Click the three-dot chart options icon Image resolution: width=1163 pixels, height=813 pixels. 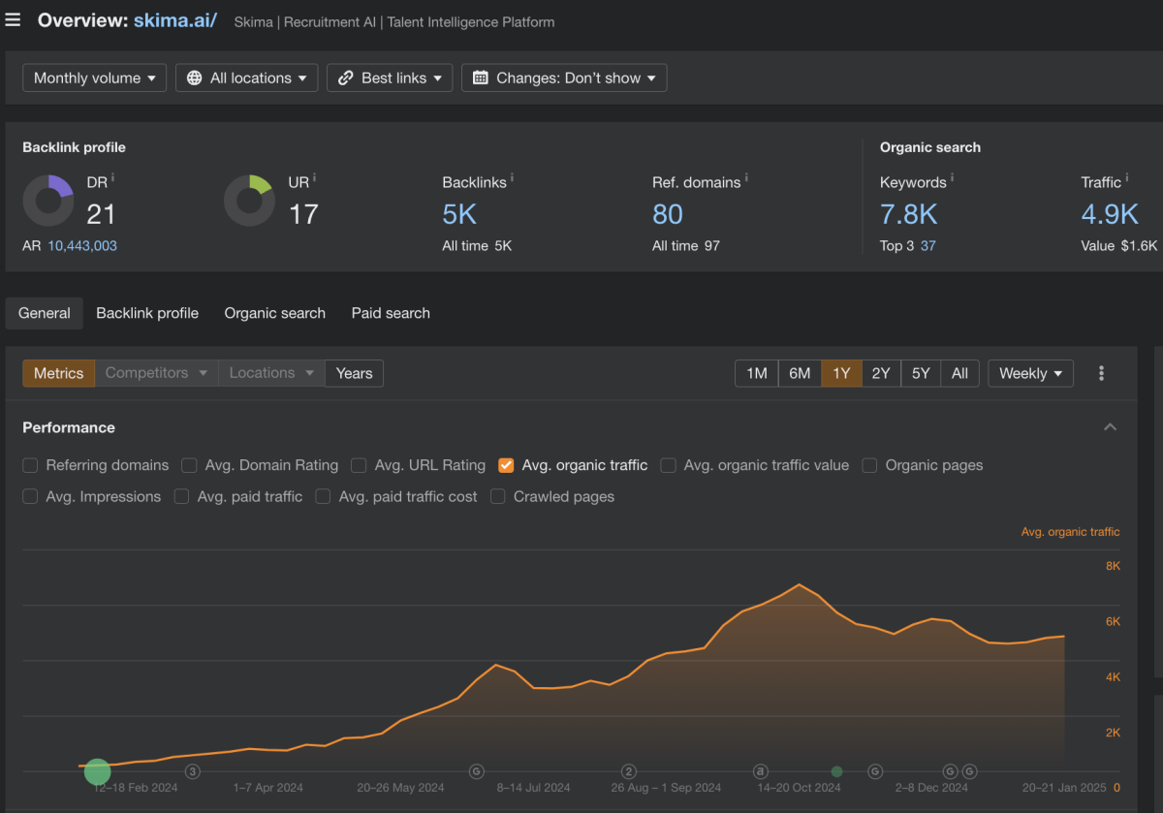click(x=1101, y=373)
